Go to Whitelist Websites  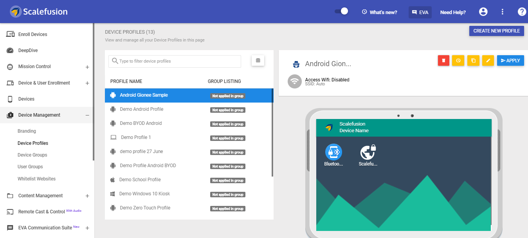(x=37, y=179)
